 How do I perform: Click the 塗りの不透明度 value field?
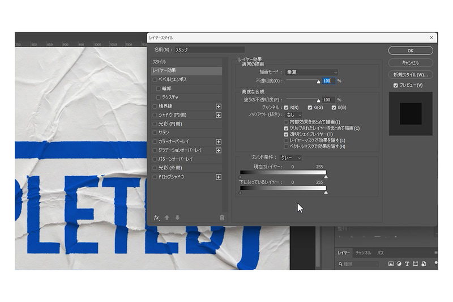(x=329, y=100)
